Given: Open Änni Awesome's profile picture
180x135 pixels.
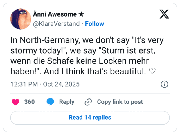Looking at the screenshot, I should pos(20,18).
